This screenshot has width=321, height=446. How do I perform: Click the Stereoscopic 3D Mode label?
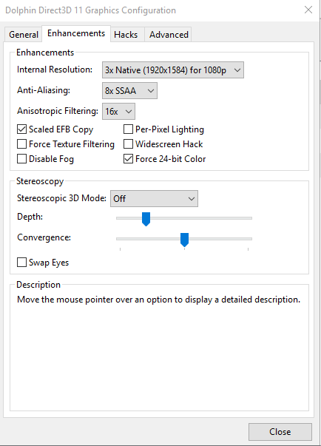click(x=61, y=198)
